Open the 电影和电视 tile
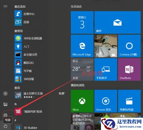Viewport: 143px width, 130px height. point(129,101)
